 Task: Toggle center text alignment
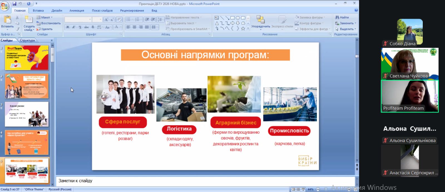tap(134, 27)
